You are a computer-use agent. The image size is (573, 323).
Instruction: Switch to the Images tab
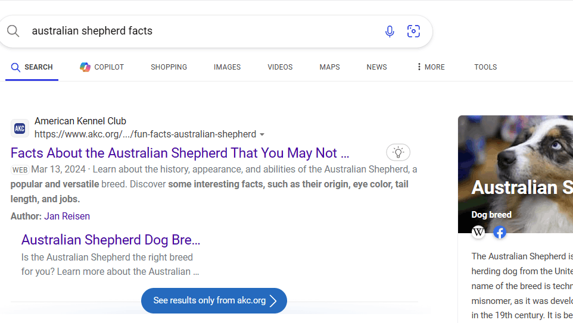click(227, 67)
